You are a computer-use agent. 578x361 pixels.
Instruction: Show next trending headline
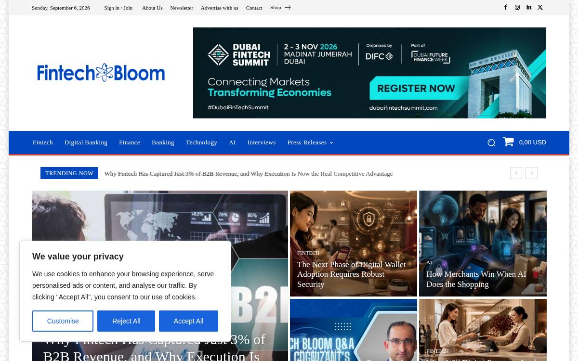[x=532, y=173]
